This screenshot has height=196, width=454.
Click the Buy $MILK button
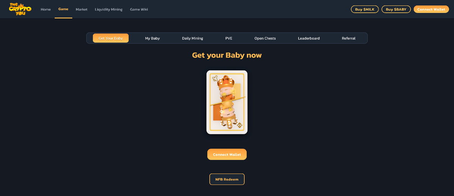point(365,9)
